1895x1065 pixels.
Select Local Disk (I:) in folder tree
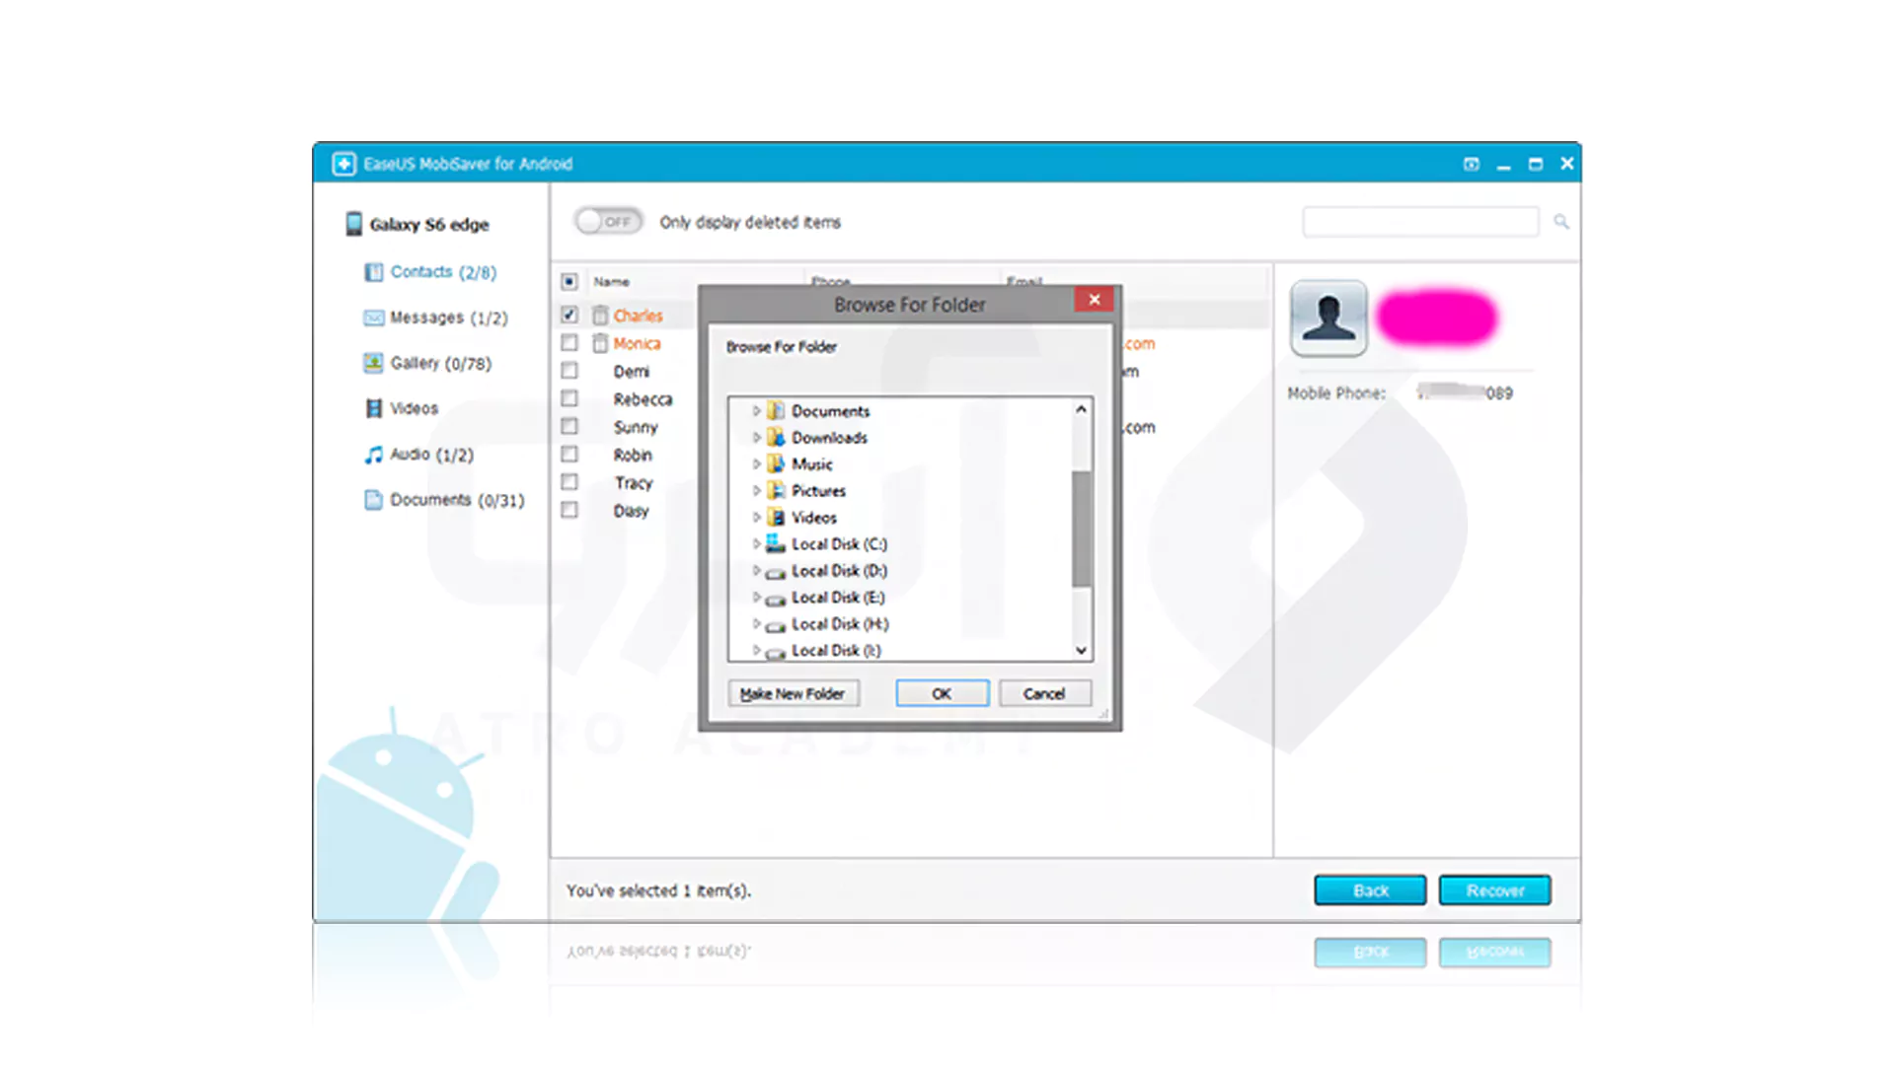click(x=836, y=651)
